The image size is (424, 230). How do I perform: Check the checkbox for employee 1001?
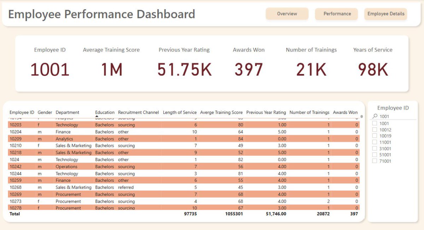pyautogui.click(x=374, y=123)
